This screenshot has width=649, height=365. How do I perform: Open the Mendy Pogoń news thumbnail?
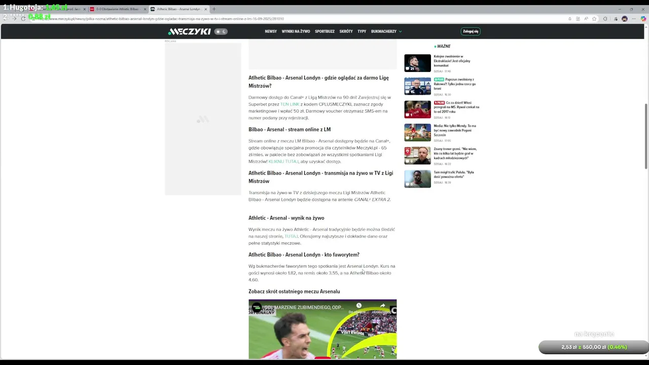click(x=417, y=132)
